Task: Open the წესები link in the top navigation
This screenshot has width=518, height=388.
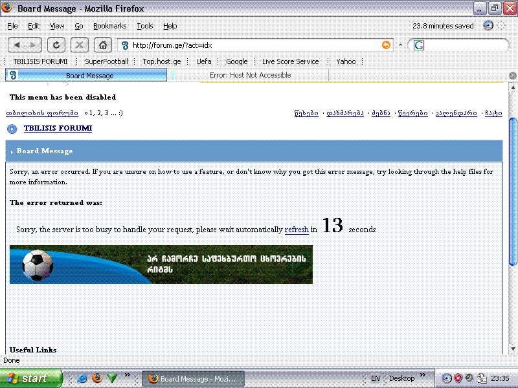Action: (x=306, y=113)
